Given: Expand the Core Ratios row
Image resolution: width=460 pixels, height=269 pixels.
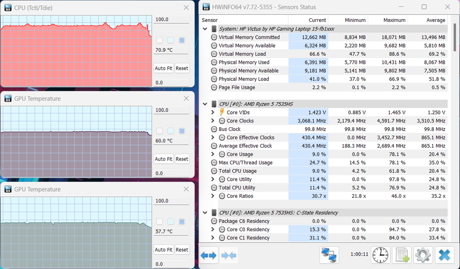Looking at the screenshot, I should tap(213, 196).
